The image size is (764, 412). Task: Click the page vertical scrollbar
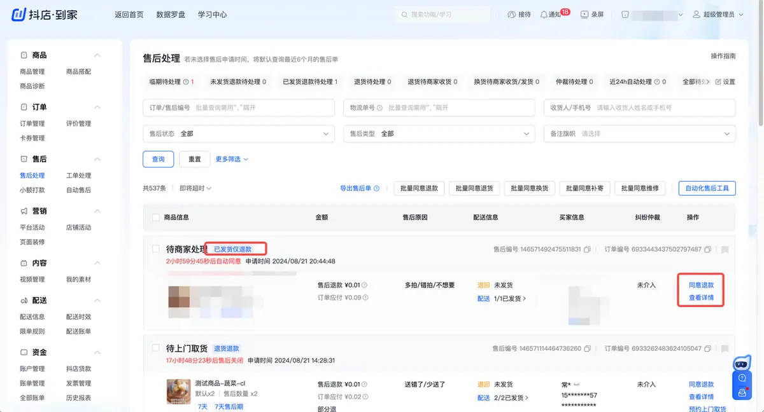coord(760,64)
